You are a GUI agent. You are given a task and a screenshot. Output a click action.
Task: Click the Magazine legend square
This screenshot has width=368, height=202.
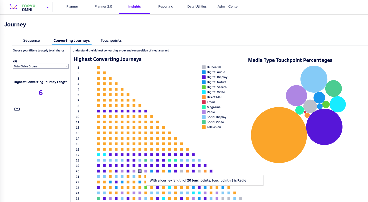204,107
